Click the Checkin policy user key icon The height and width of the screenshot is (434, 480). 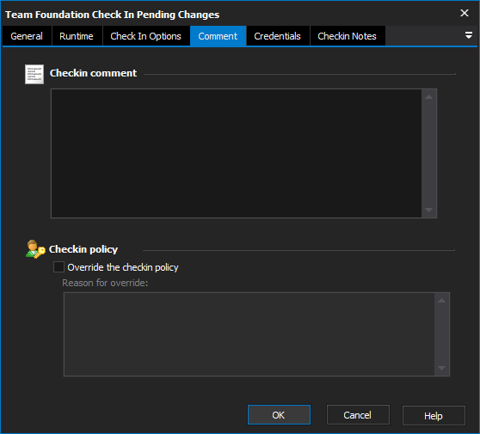(x=35, y=249)
